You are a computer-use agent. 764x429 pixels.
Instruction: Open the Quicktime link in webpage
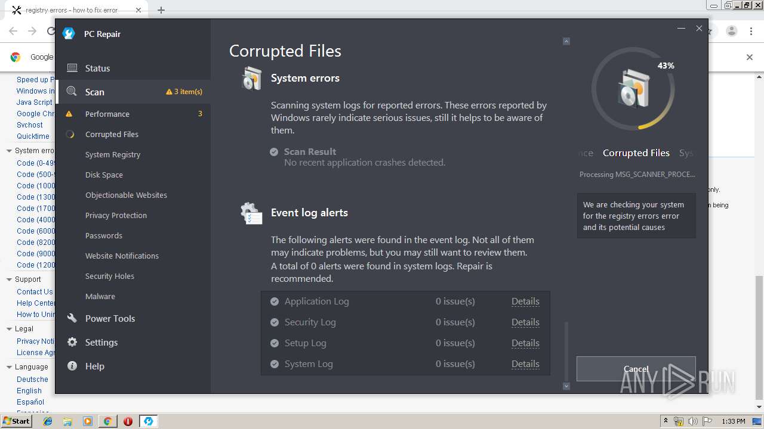point(33,136)
